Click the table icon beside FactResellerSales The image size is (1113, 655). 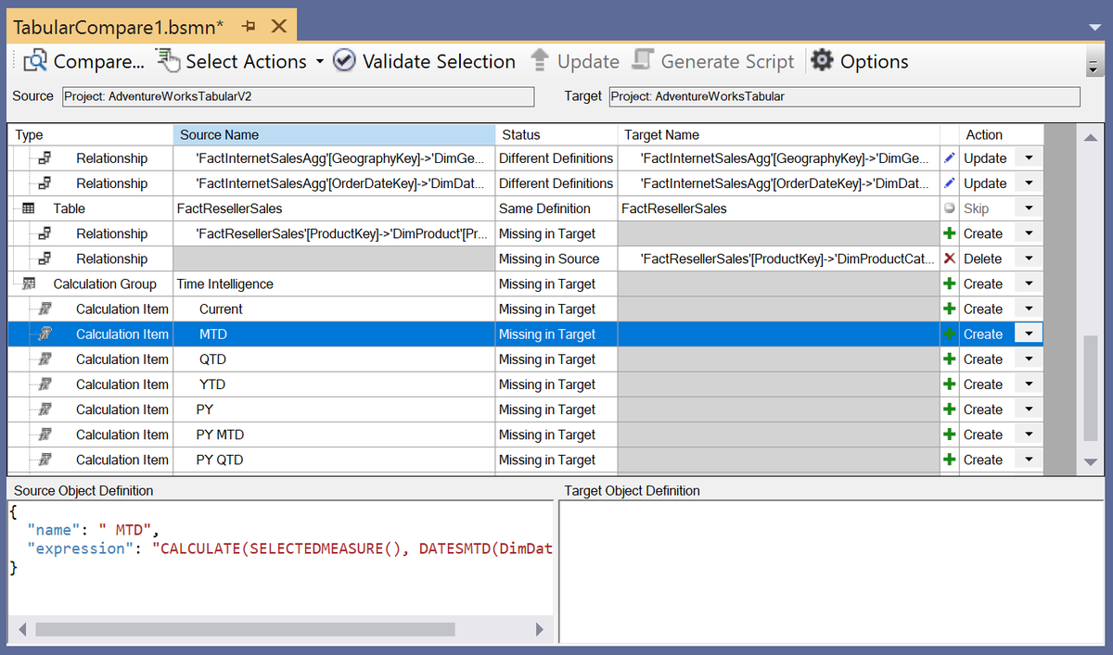28,208
